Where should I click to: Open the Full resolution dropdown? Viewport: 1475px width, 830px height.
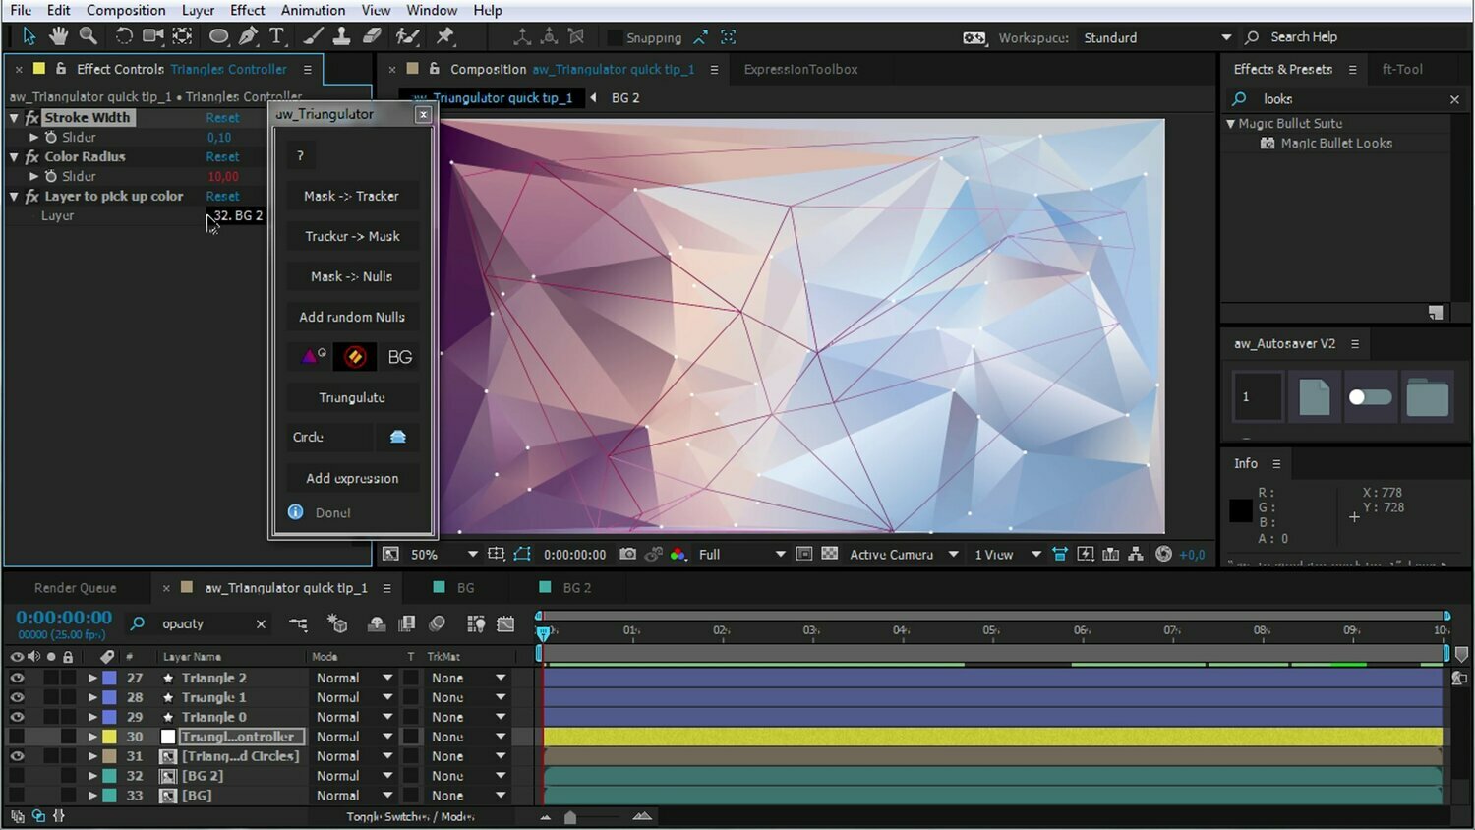(x=741, y=555)
